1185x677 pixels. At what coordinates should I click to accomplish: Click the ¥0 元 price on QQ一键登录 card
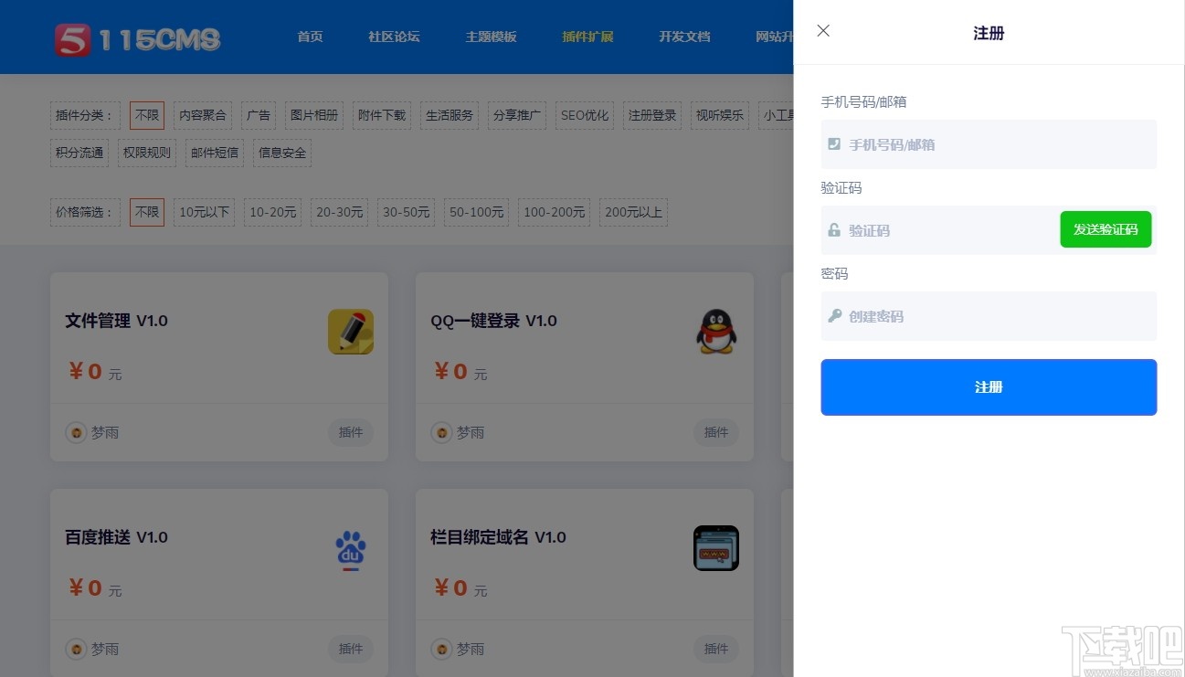460,372
